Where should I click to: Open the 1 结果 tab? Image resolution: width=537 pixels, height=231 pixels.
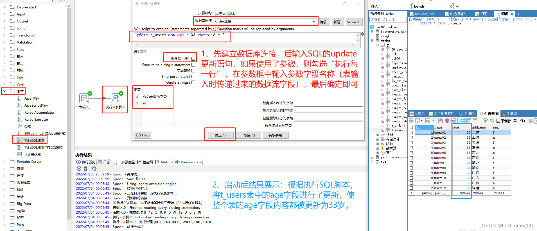coord(417,113)
